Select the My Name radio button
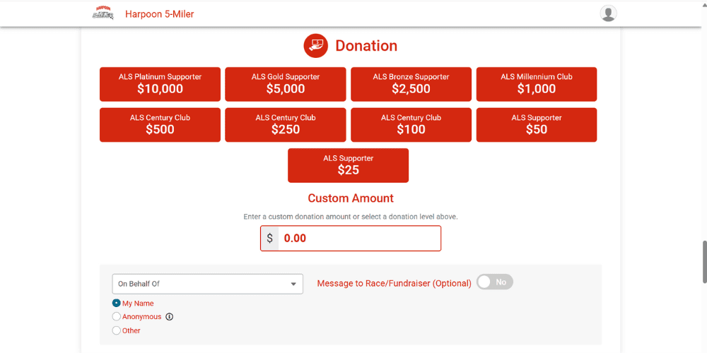The height and width of the screenshot is (353, 707). click(117, 304)
